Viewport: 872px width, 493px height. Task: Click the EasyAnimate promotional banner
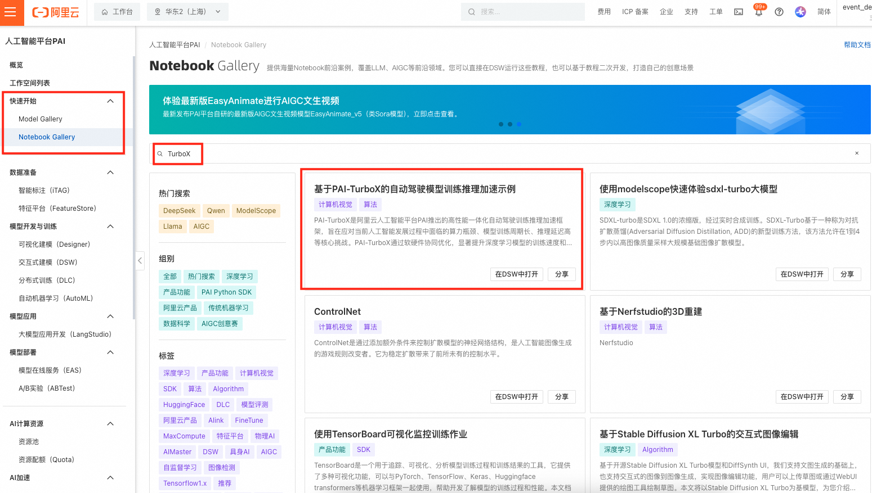(510, 110)
